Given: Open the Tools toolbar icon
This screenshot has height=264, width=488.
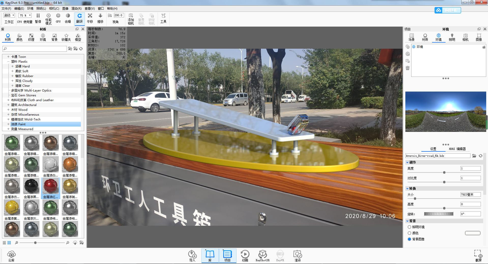Looking at the screenshot, I should [163, 19].
